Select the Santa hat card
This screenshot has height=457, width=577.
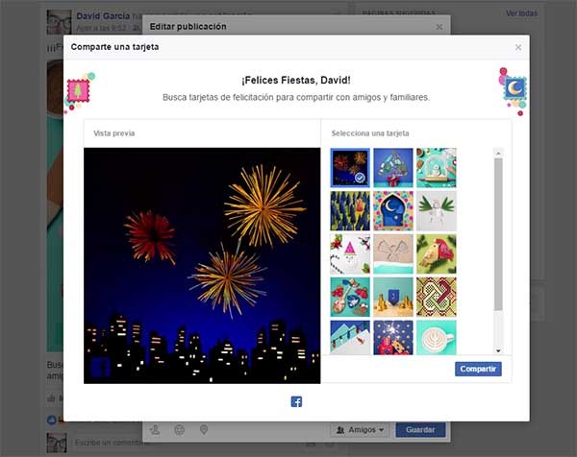348,253
